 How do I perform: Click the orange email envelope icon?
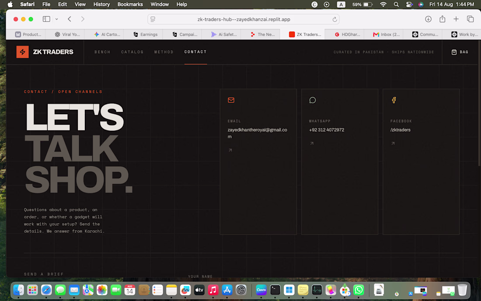click(x=231, y=100)
